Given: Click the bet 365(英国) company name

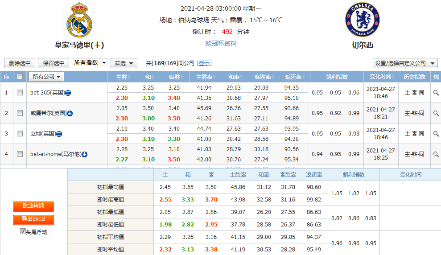Looking at the screenshot, I should (48, 92).
